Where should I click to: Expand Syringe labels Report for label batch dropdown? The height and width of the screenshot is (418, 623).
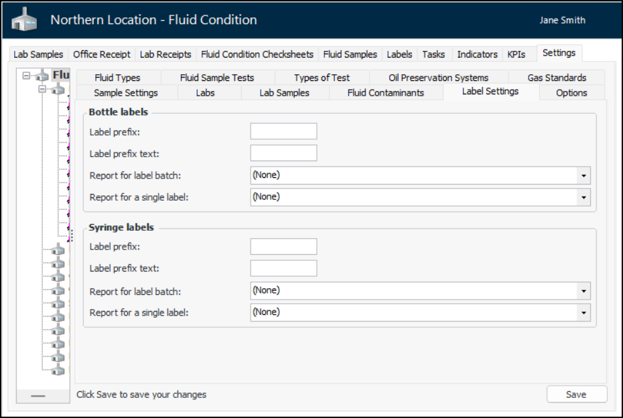coord(585,291)
